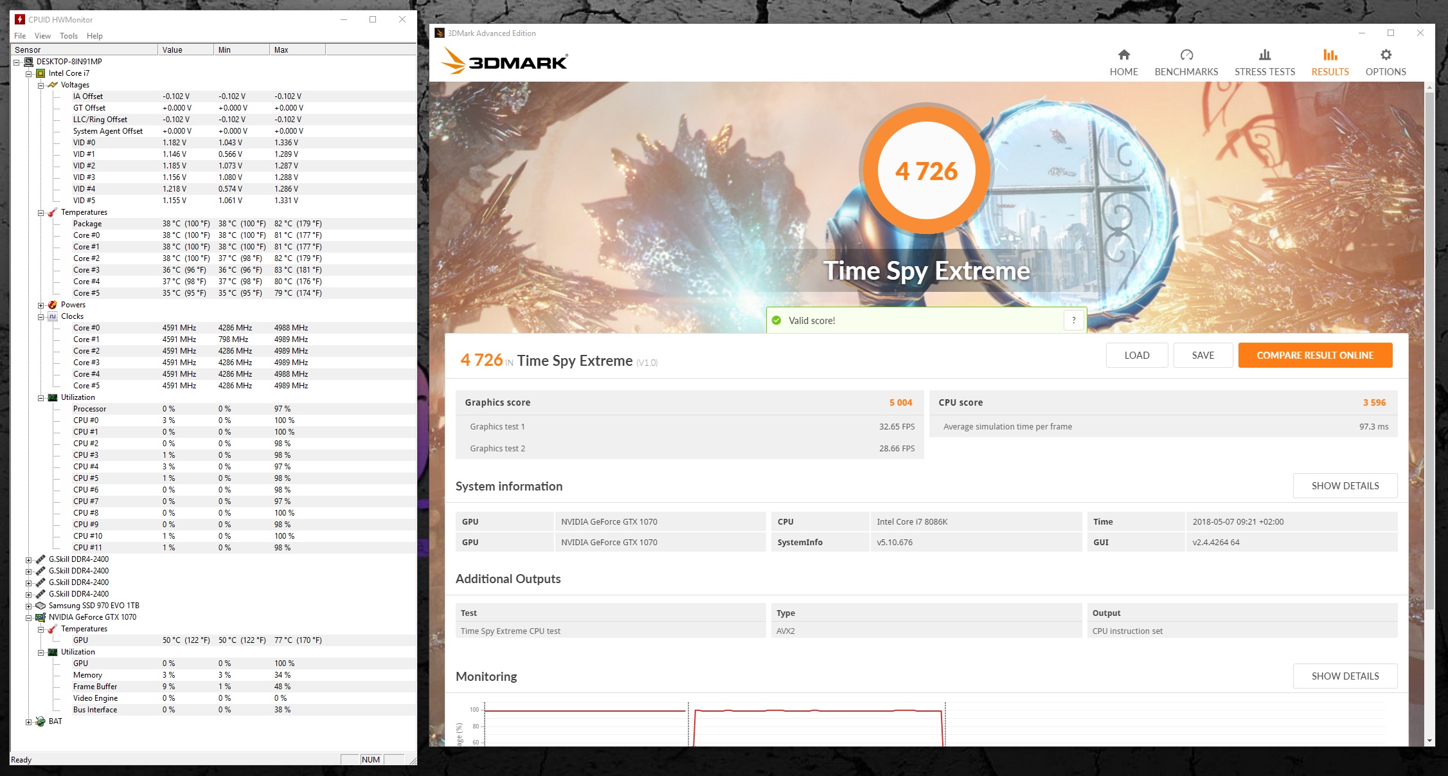The width and height of the screenshot is (1448, 776).
Task: Click the BAT battery icon
Action: tap(40, 721)
